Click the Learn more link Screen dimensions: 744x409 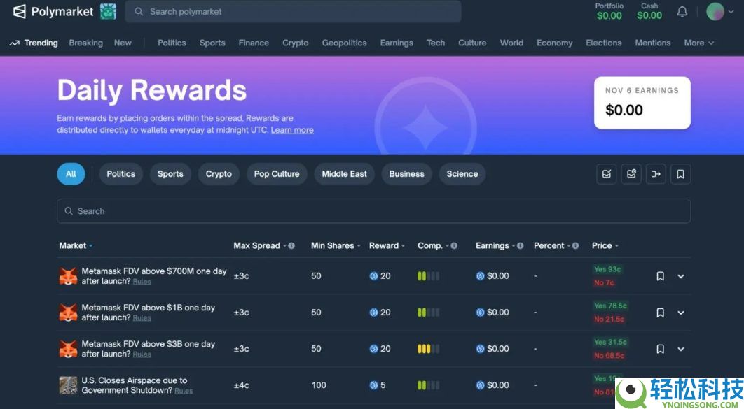click(x=292, y=130)
